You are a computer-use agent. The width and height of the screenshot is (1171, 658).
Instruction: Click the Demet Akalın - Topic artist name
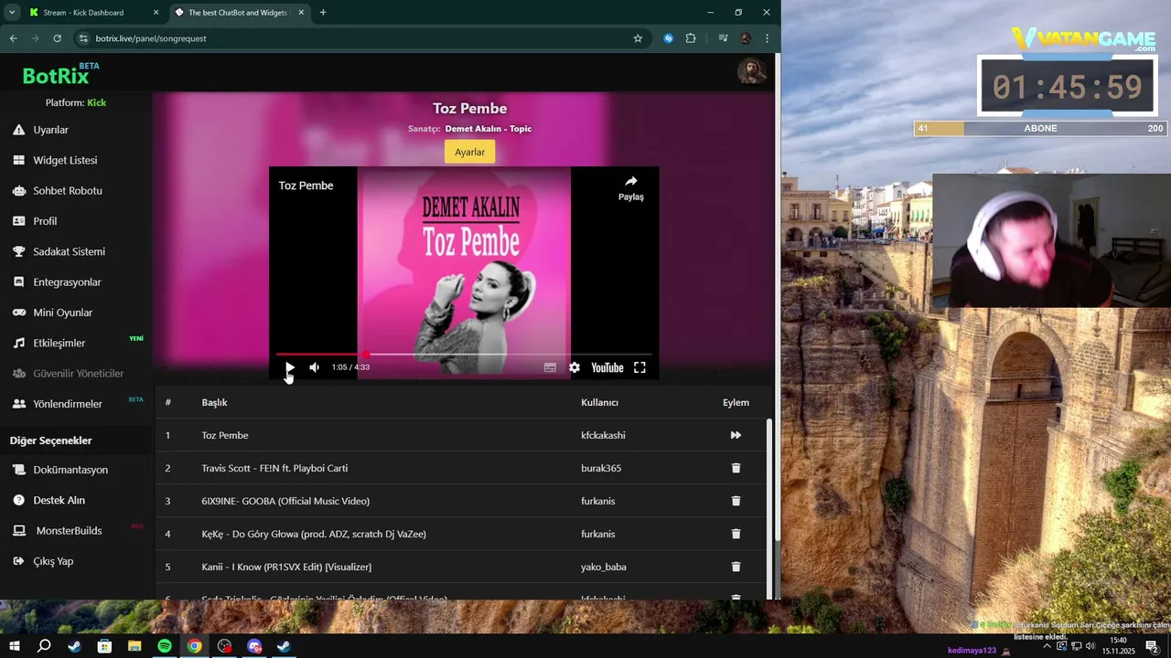point(488,129)
